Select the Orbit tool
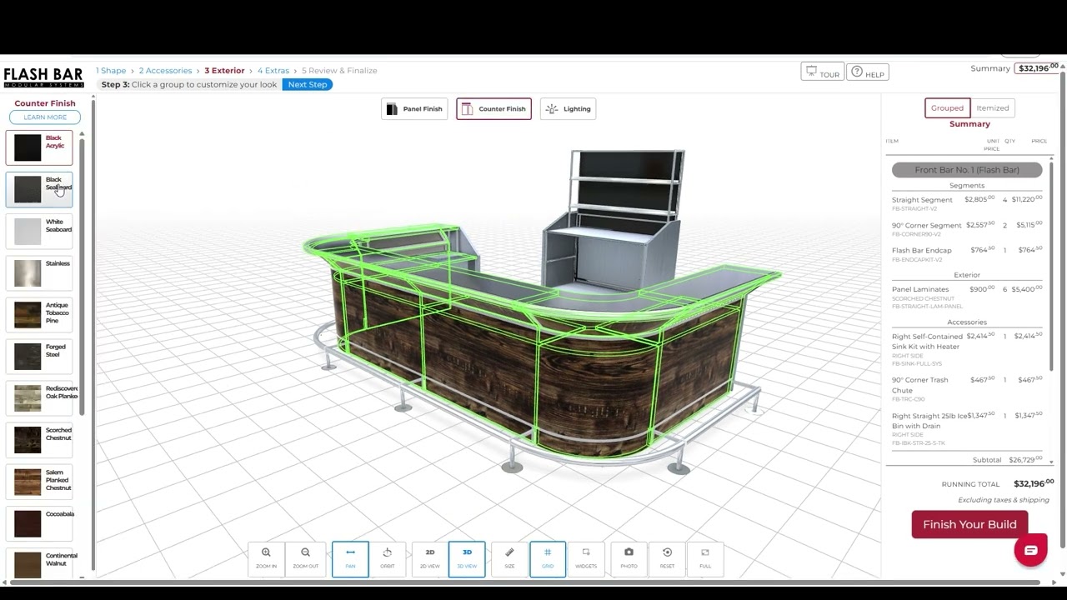The width and height of the screenshot is (1067, 600). coord(387,558)
